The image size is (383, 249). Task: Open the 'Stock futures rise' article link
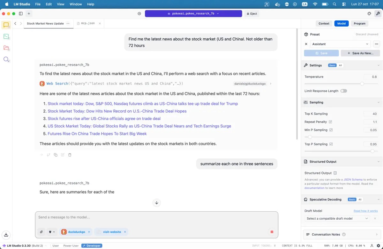click(104, 119)
